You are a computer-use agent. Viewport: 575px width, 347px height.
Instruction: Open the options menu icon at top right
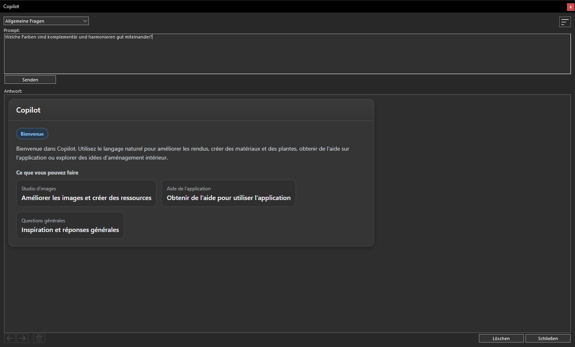pos(565,22)
